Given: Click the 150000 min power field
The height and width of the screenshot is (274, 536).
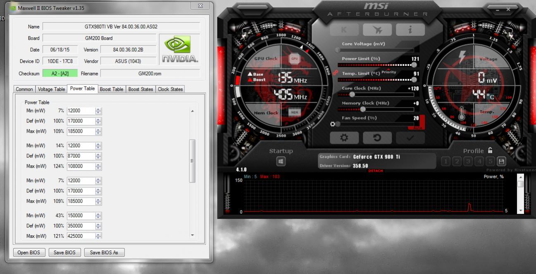Looking at the screenshot, I should click(81, 215).
